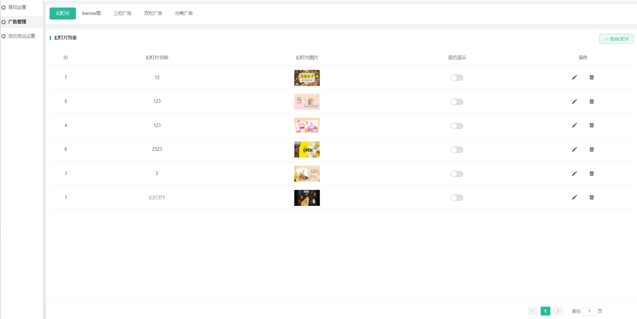Click the trash icon for slide ID 5
The image size is (637, 319).
(x=591, y=102)
